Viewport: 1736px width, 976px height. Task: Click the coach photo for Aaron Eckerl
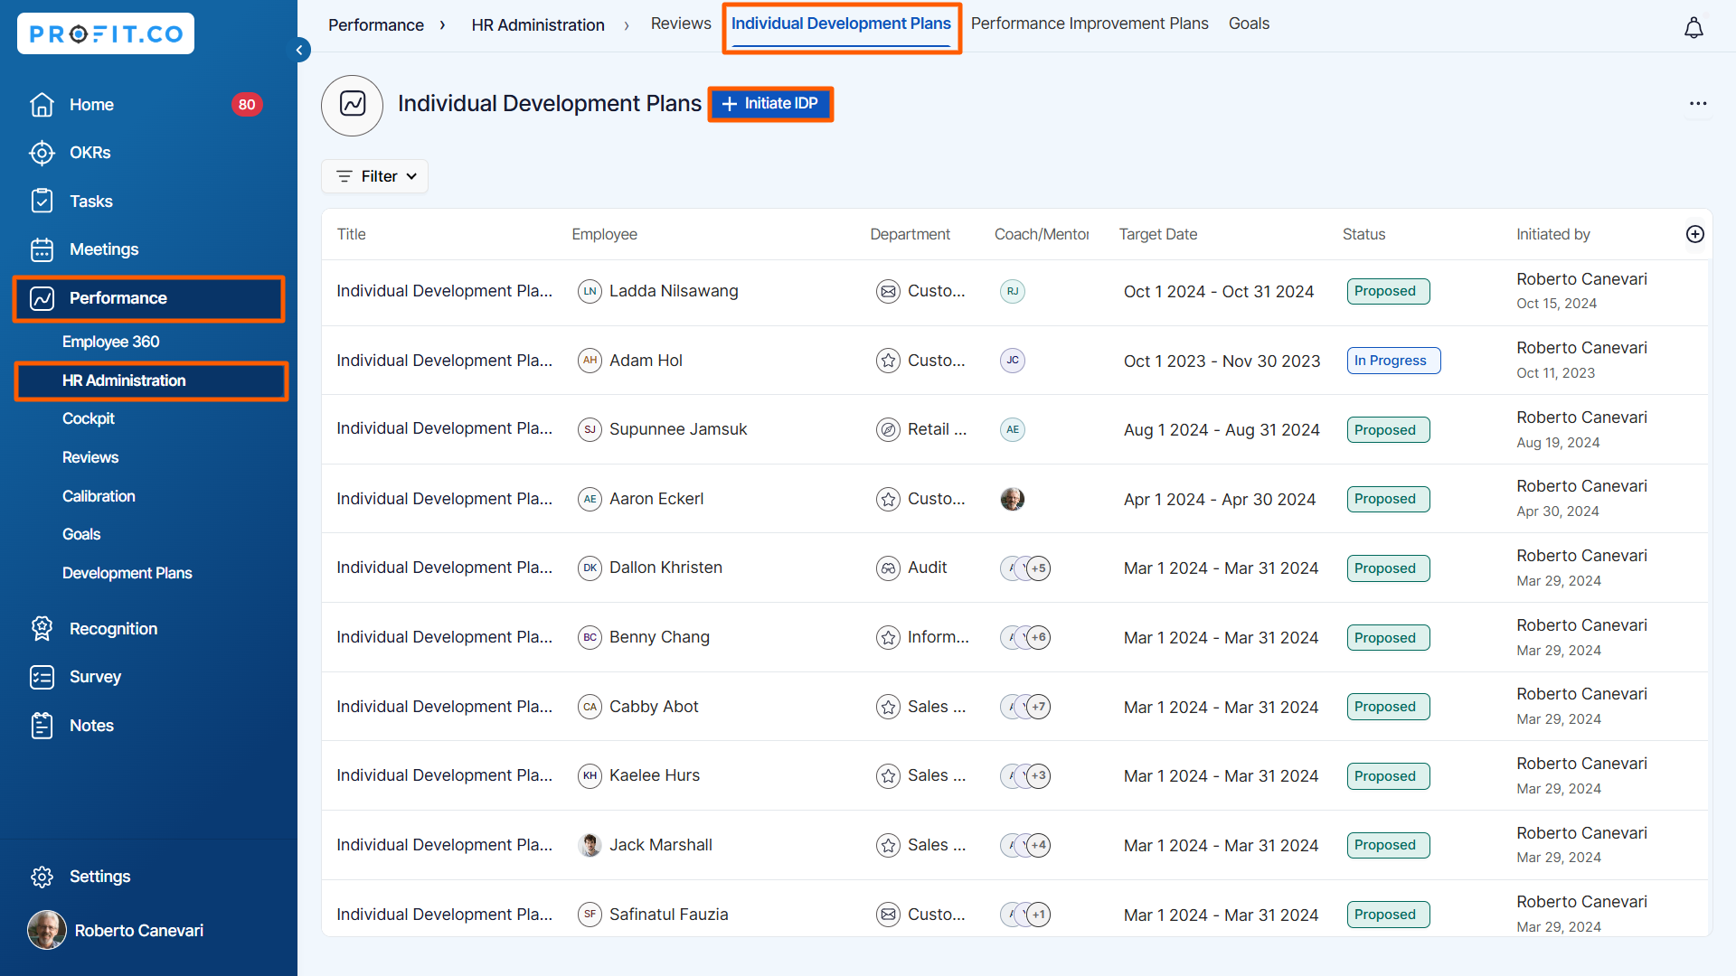pos(1013,499)
